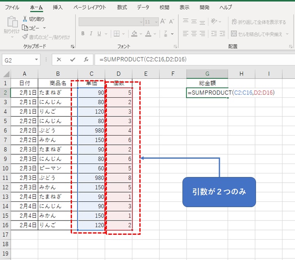Click the Cancel (X) formula entry icon
Viewport: 295px width, 260px height.
pos(59,59)
